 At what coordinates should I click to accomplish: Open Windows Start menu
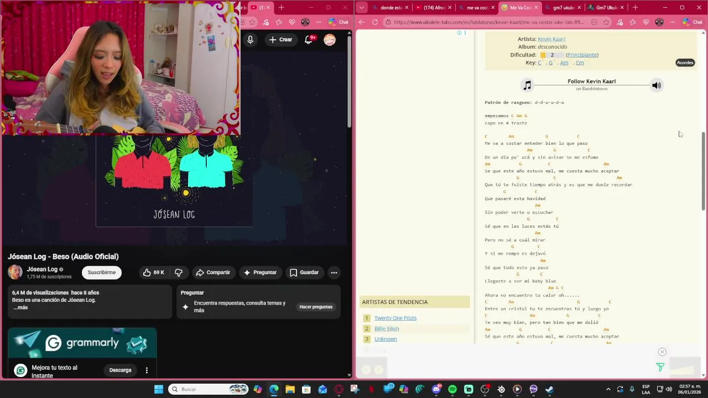pos(159,389)
